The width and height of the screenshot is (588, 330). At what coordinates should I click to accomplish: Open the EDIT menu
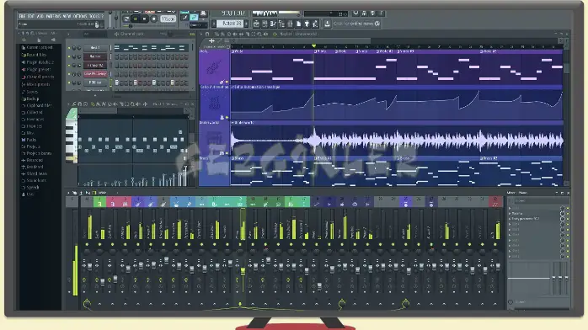pos(31,16)
